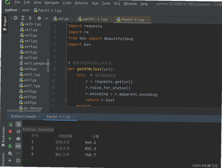Screen dimensions: 222x168
Task: Close the parCh1.-3-1.py editor tab
Action: tap(111, 19)
